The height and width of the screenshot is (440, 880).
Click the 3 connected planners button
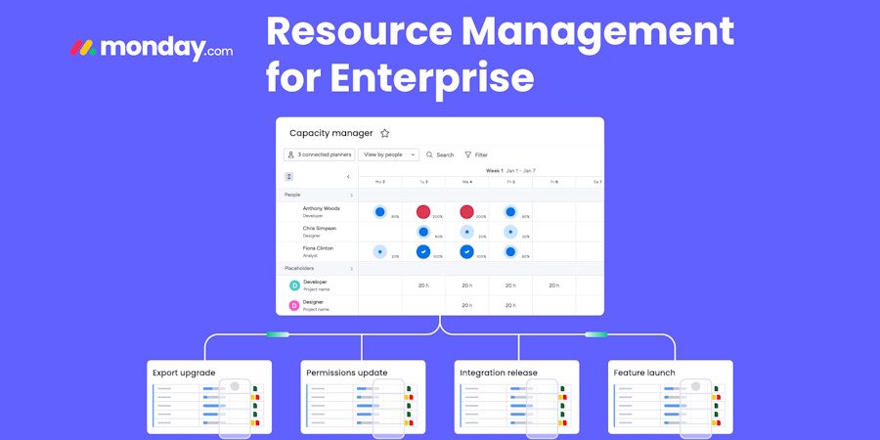tap(320, 154)
